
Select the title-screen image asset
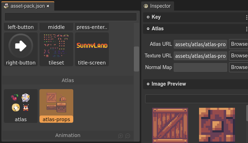pyautogui.click(x=92, y=49)
